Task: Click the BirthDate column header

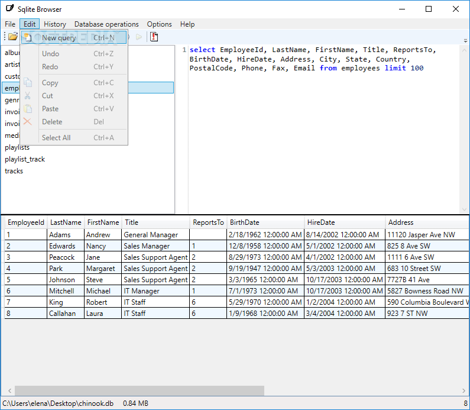Action: 265,222
